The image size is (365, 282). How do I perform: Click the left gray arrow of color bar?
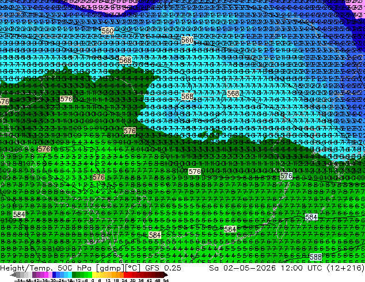click(13, 275)
